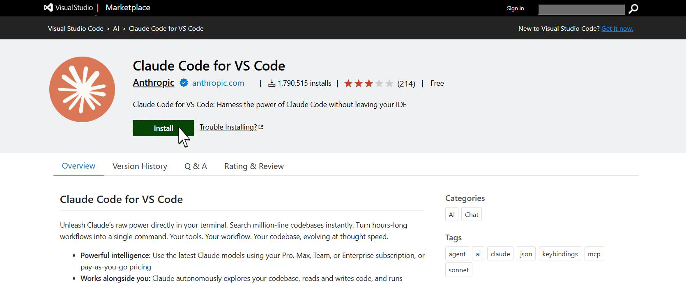Viewport: 686px width, 285px height.
Task: Click the installs download icon
Action: point(272,84)
